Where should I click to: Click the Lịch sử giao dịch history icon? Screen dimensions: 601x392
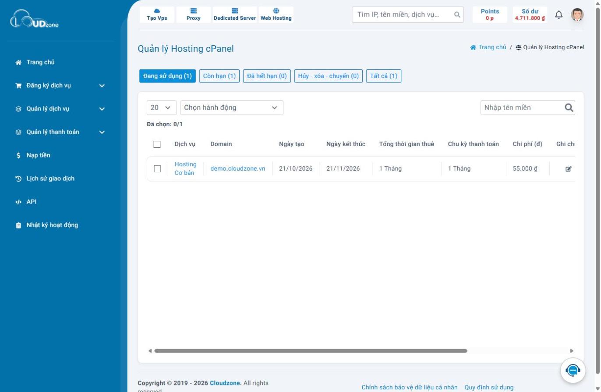tap(18, 179)
